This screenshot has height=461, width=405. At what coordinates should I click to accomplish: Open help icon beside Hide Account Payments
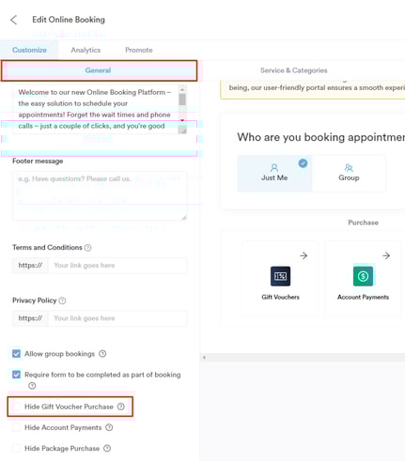109,427
